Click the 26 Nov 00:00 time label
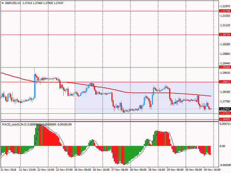This screenshot has width=231, height=173. coord(83,170)
